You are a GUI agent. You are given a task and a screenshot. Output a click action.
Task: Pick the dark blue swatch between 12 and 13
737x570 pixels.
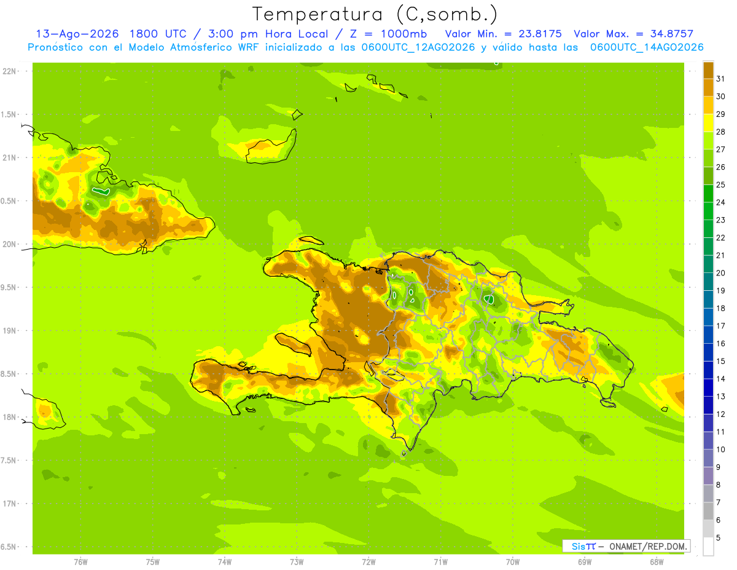(708, 405)
